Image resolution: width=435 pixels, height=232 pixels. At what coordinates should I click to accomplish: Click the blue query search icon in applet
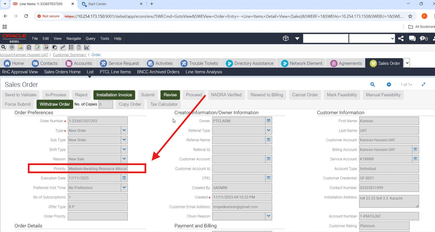pos(372,85)
